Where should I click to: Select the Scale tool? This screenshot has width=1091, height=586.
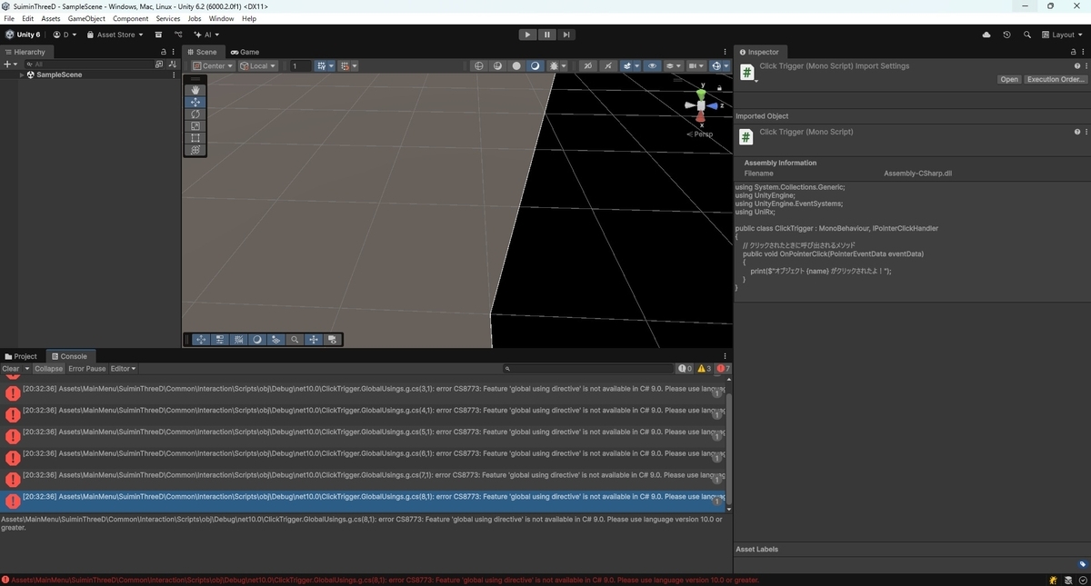(195, 126)
